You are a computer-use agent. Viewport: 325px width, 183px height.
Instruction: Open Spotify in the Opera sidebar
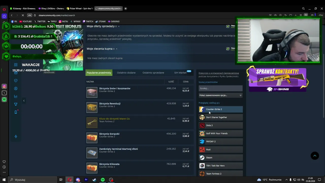point(4,100)
